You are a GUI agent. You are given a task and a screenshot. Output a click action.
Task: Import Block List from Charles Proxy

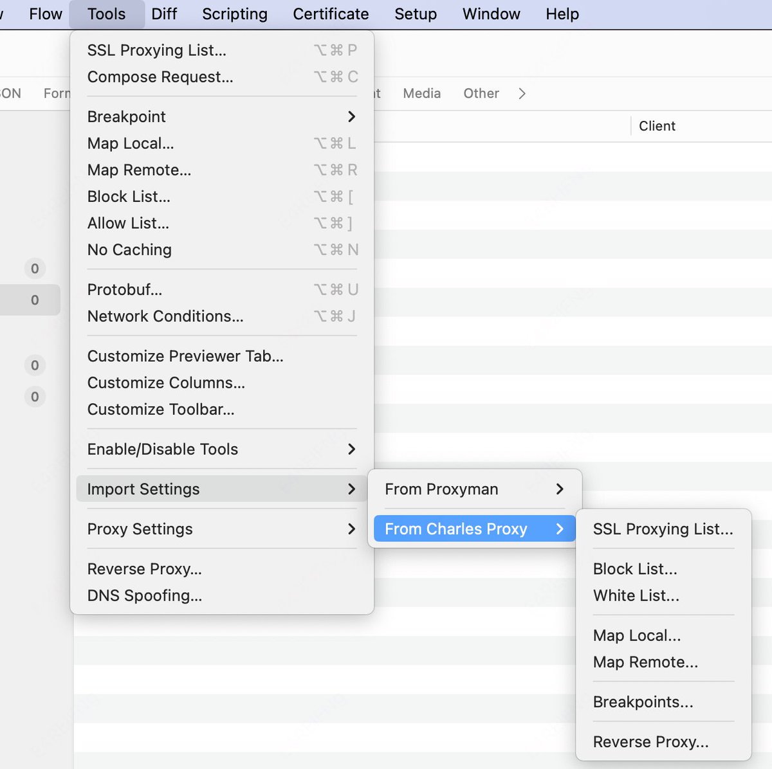663,569
